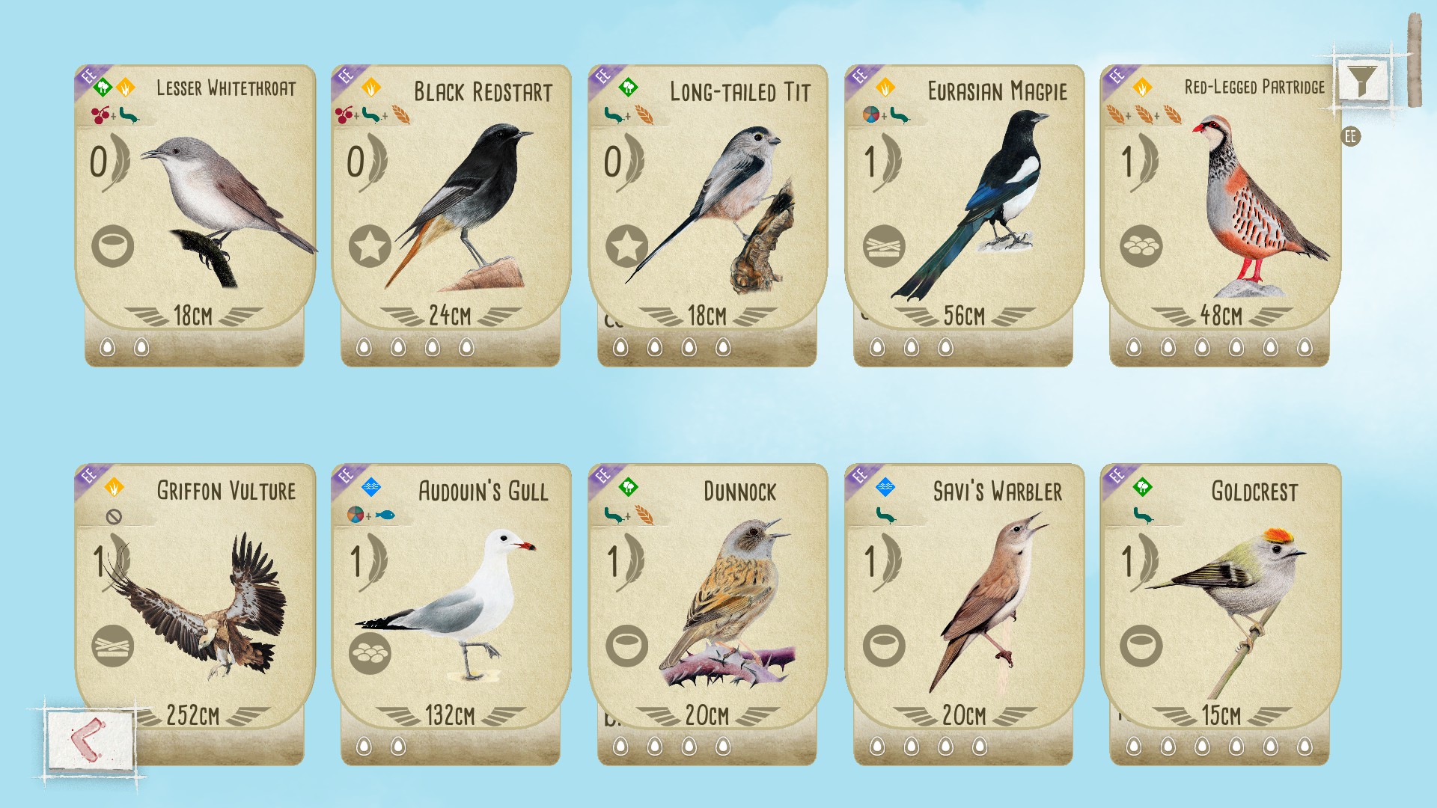Click the ground nest eggs icon on Red-Legged Partridge

coord(1141,246)
